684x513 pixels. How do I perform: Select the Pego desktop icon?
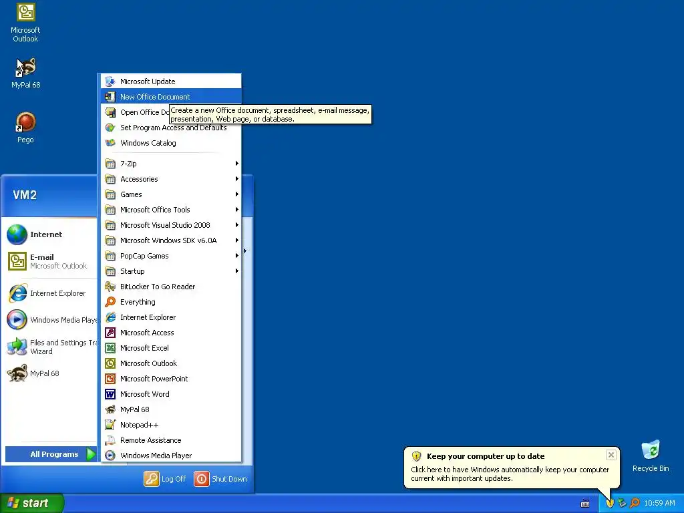(x=25, y=128)
